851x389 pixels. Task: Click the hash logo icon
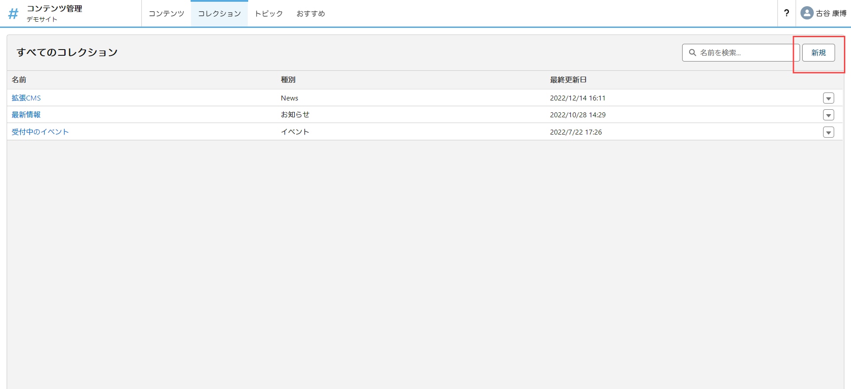pyautogui.click(x=13, y=14)
